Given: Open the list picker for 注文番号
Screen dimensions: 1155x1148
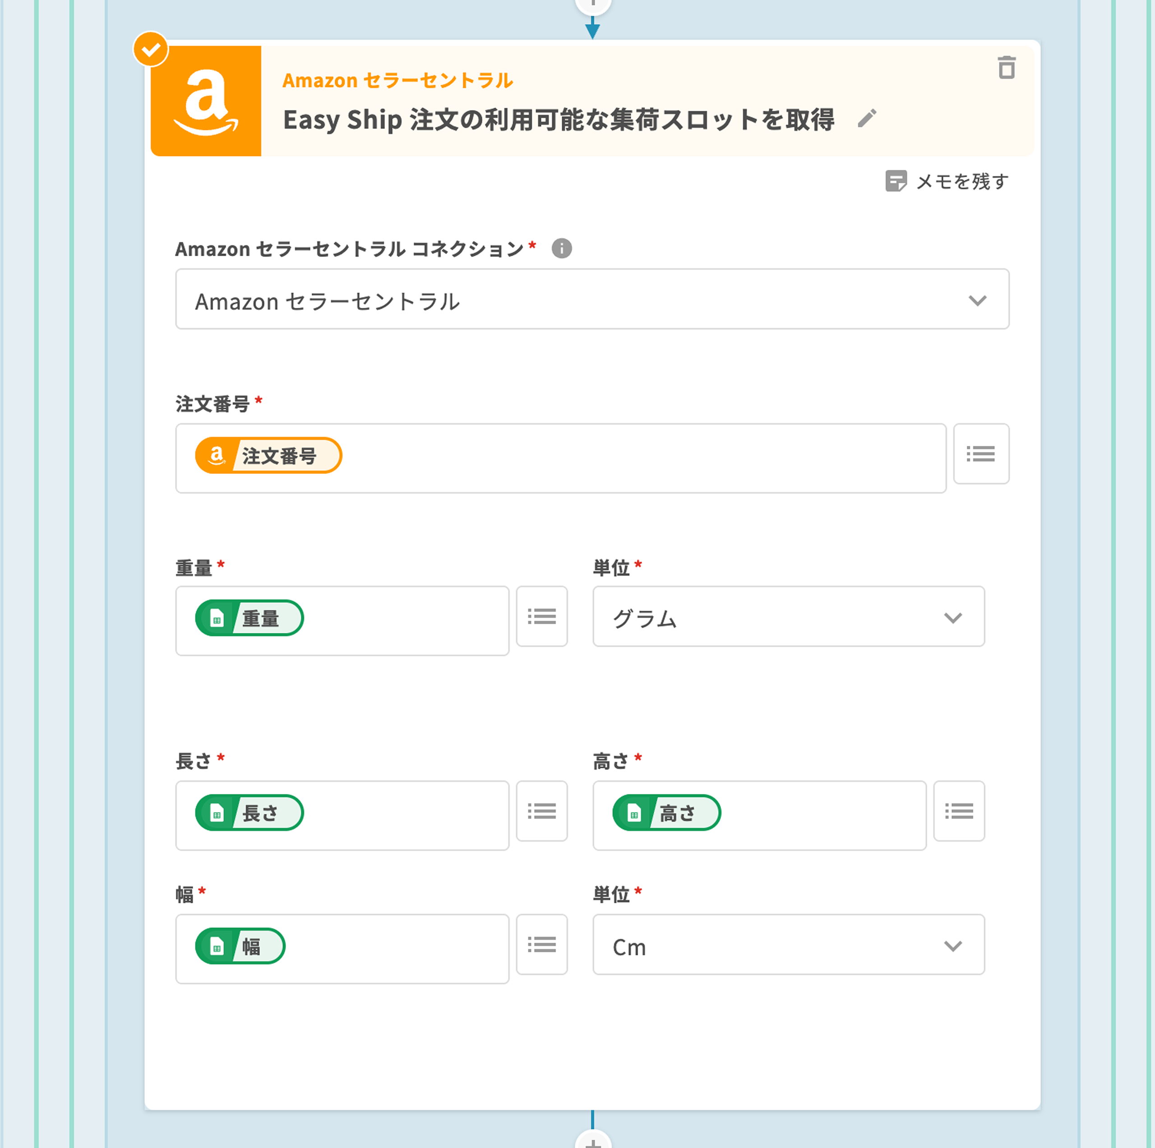Looking at the screenshot, I should point(980,454).
